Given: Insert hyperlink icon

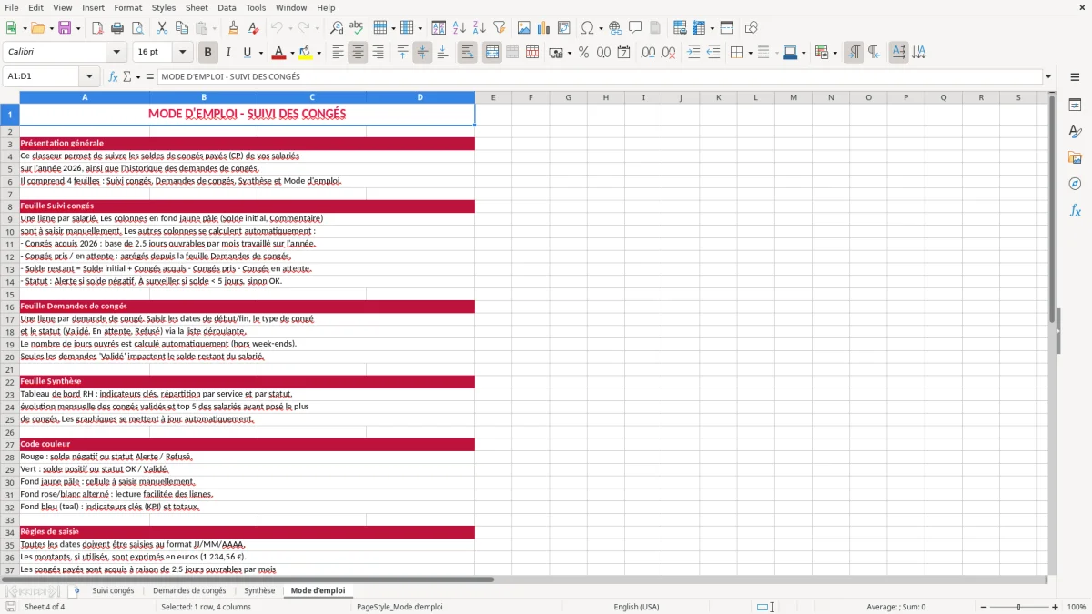Looking at the screenshot, I should tap(615, 28).
